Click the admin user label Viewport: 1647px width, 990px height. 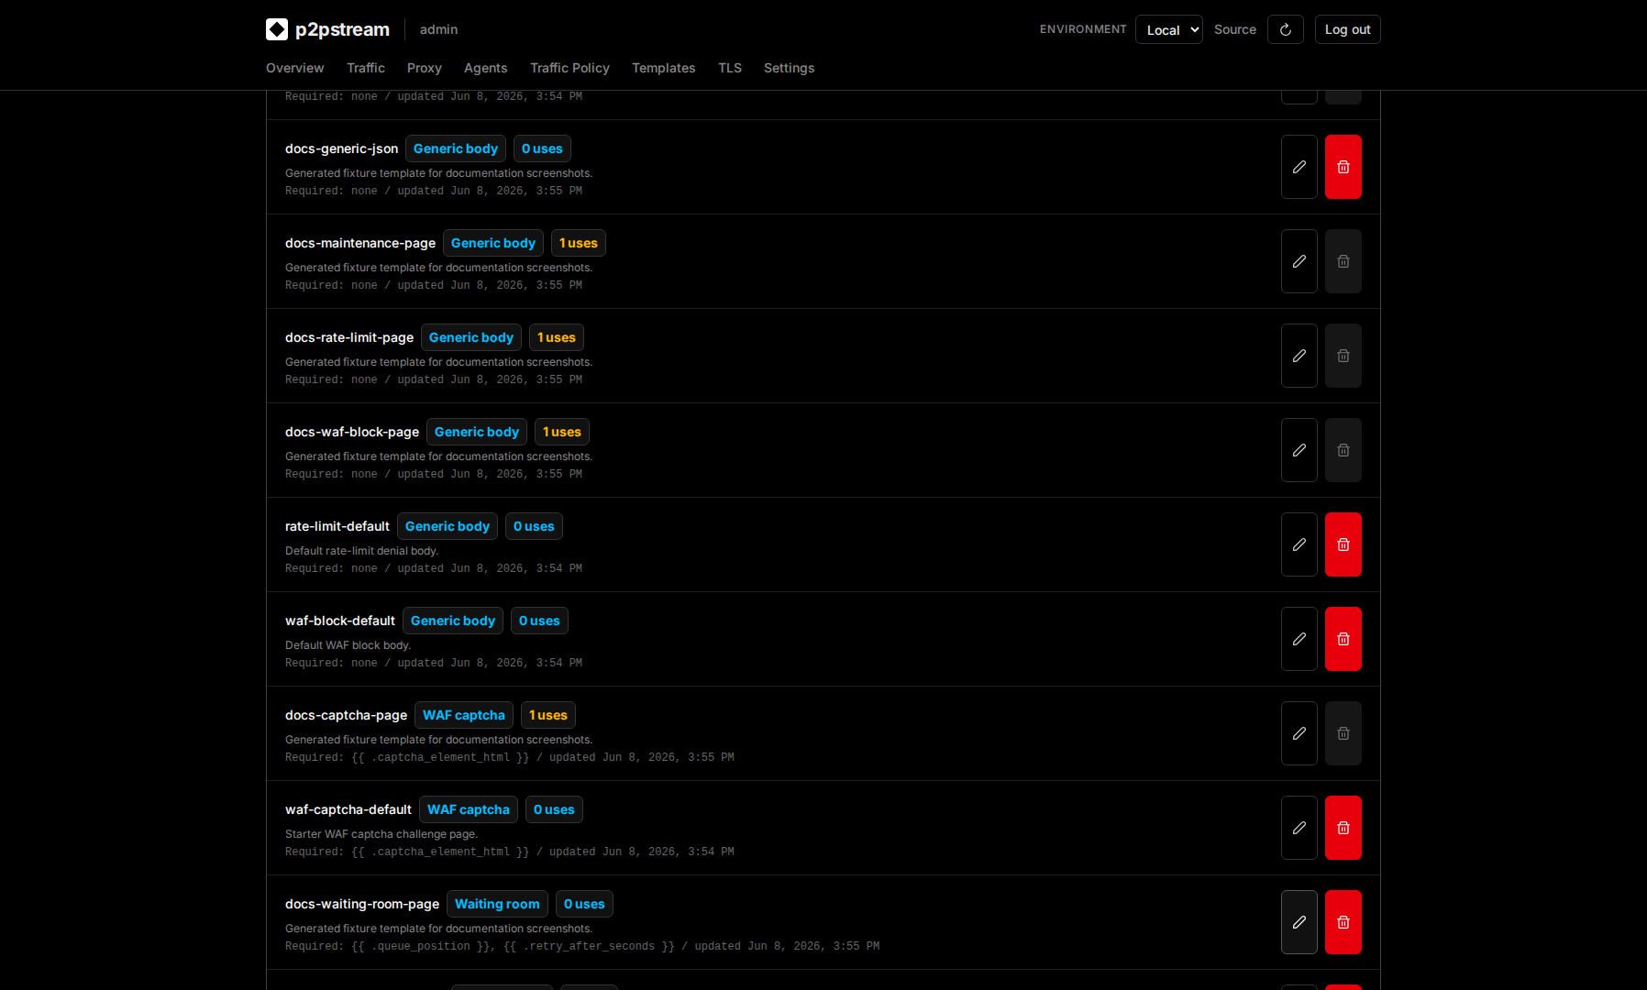438,29
